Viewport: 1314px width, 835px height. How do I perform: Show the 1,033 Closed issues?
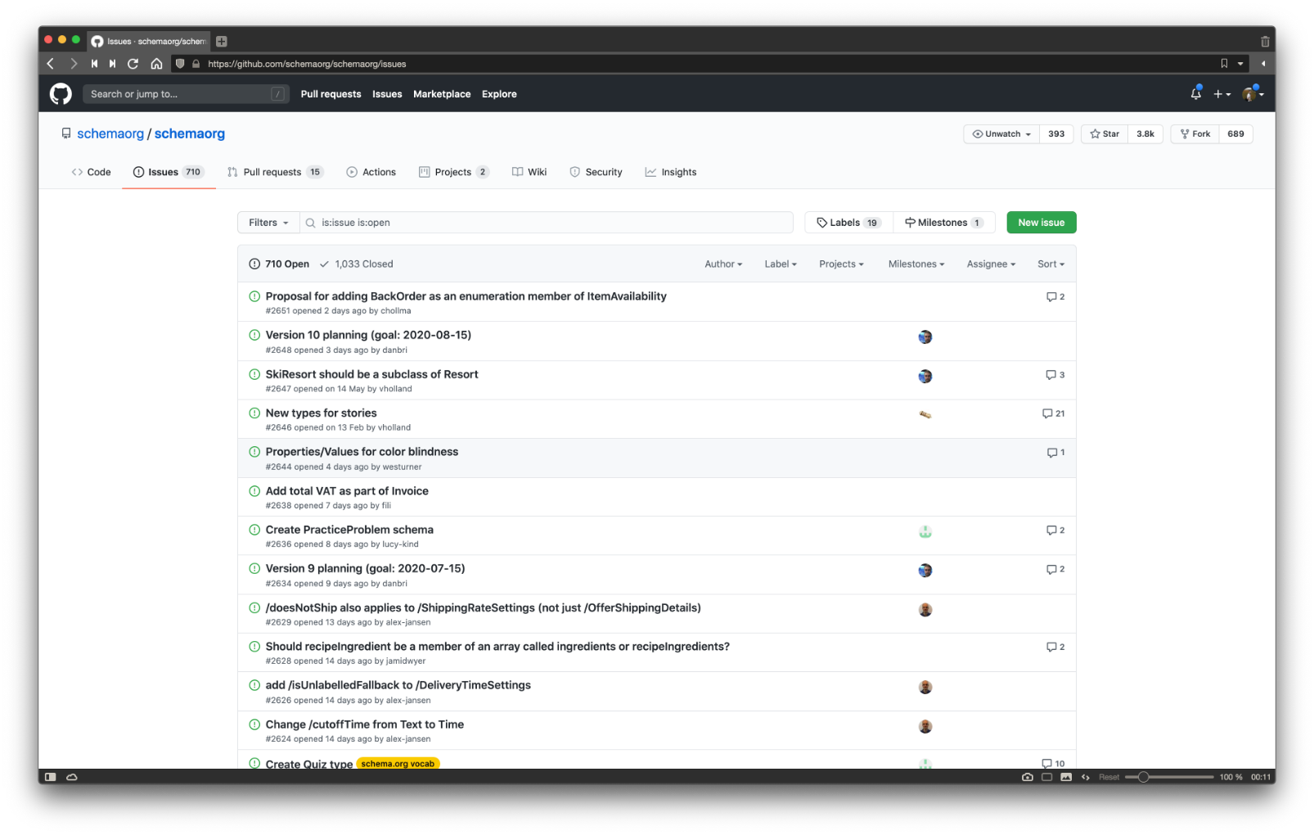(x=356, y=264)
